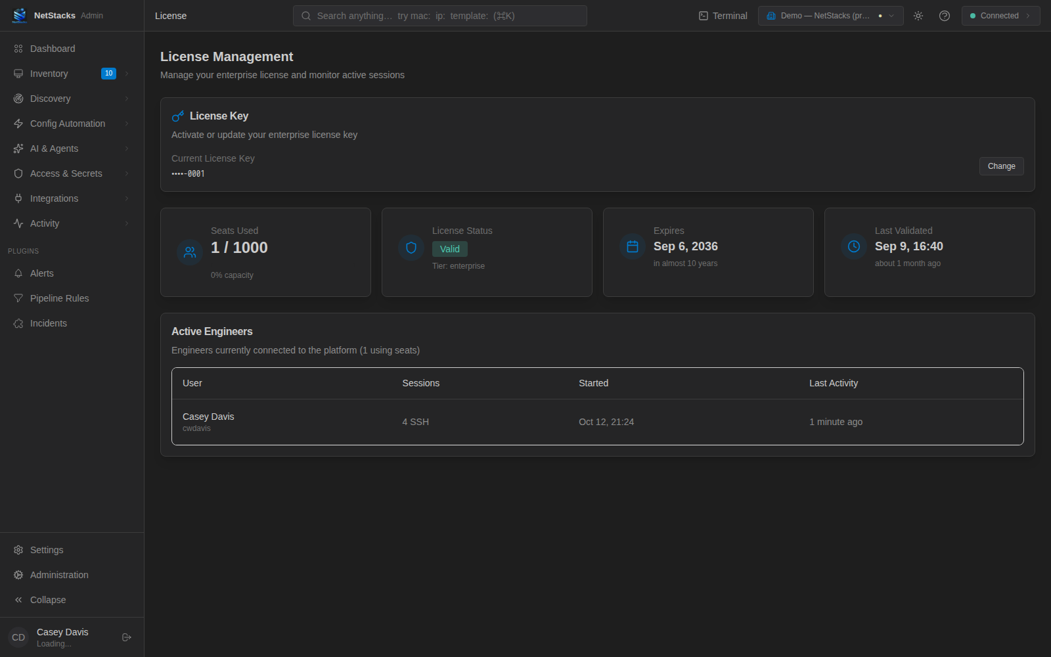Select the Casey Davis engineer row
The width and height of the screenshot is (1051, 657).
tap(598, 422)
